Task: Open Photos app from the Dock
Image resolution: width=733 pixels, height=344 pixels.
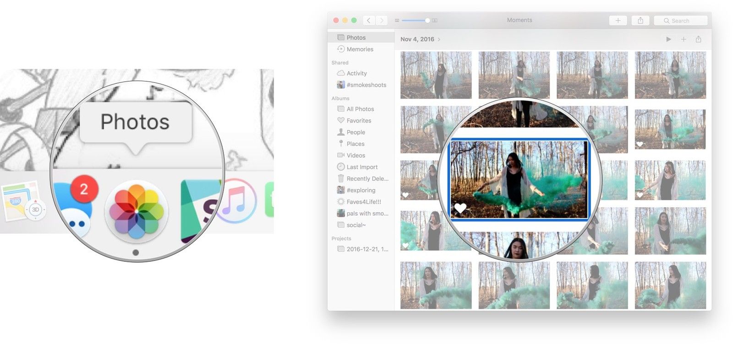Action: click(137, 211)
